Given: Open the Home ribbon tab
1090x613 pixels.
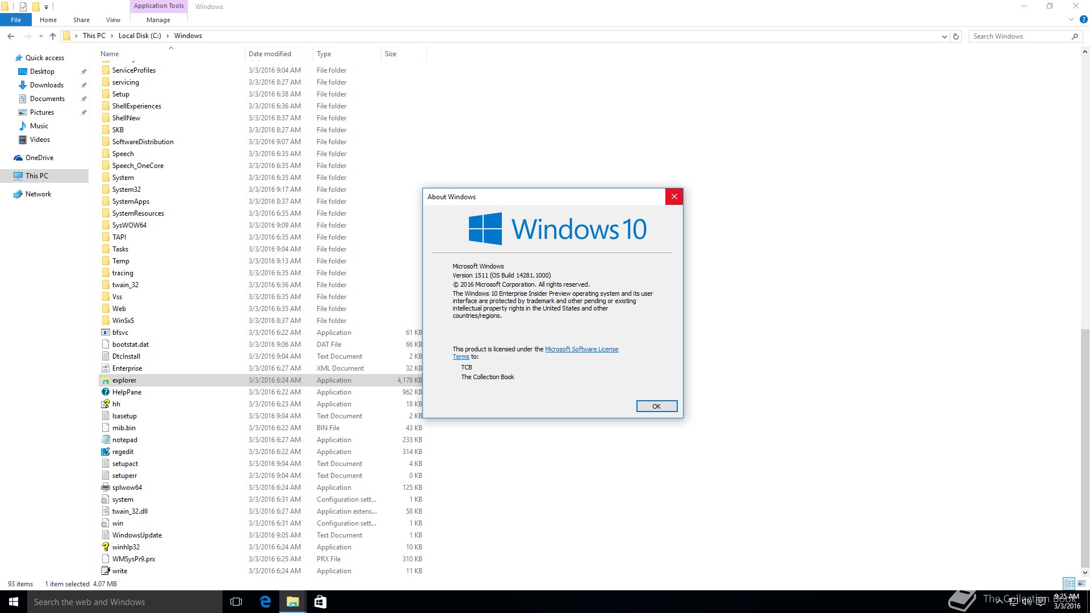Looking at the screenshot, I should pos(48,20).
